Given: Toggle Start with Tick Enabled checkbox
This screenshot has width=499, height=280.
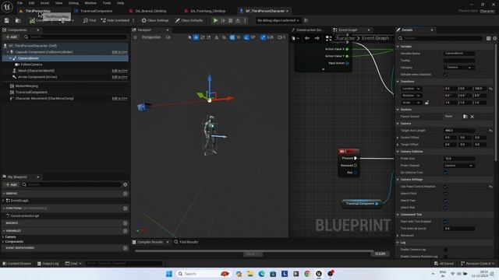Looking at the screenshot, I should (x=445, y=221).
